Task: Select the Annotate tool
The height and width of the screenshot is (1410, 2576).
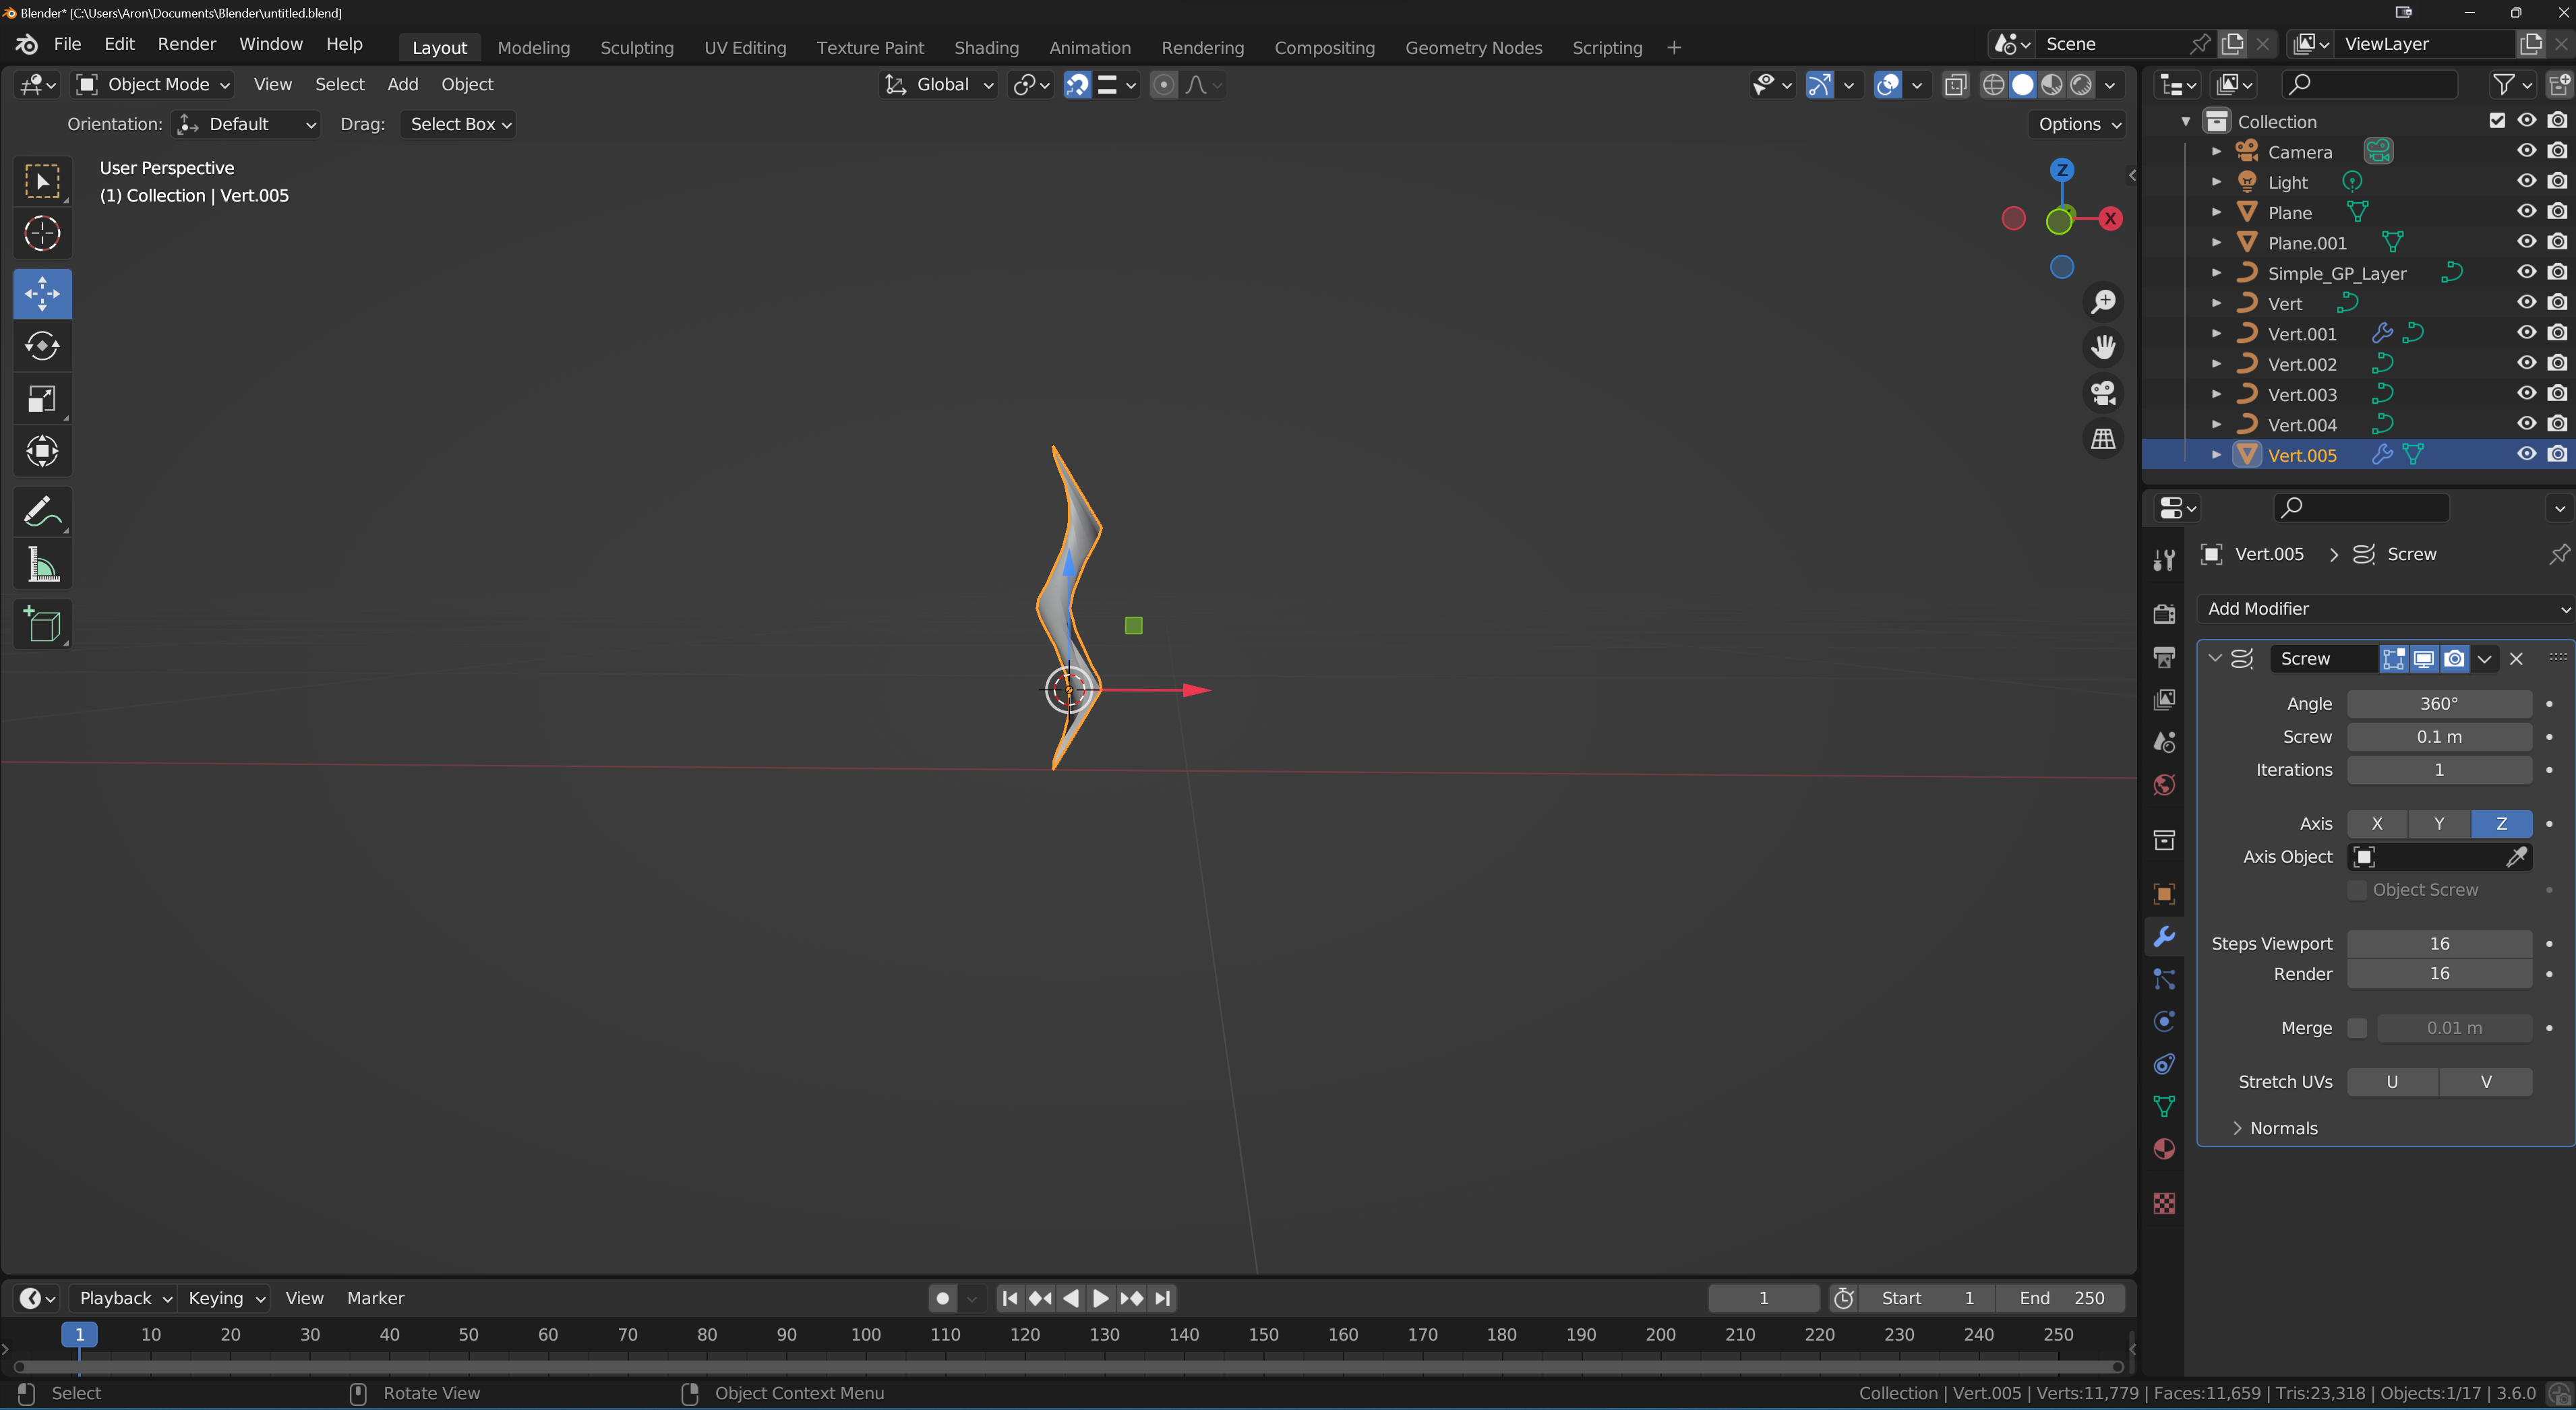Action: point(42,512)
